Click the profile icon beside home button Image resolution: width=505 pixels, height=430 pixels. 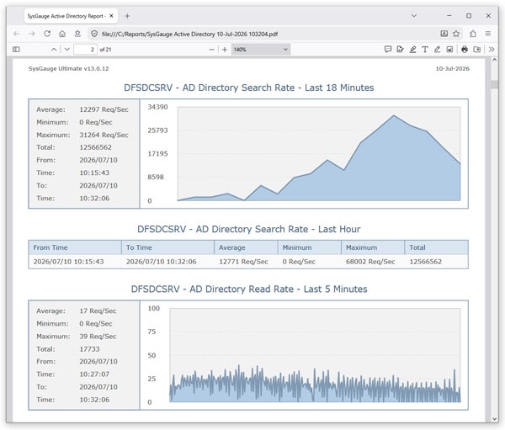pyautogui.click(x=77, y=34)
